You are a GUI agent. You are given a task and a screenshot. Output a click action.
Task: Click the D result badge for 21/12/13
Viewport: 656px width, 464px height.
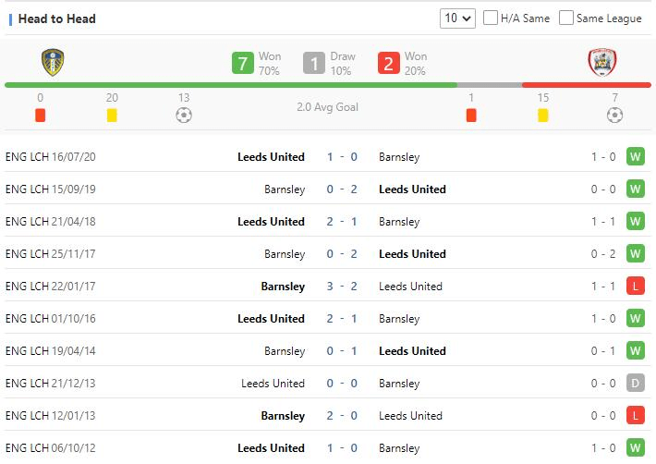[x=635, y=384]
